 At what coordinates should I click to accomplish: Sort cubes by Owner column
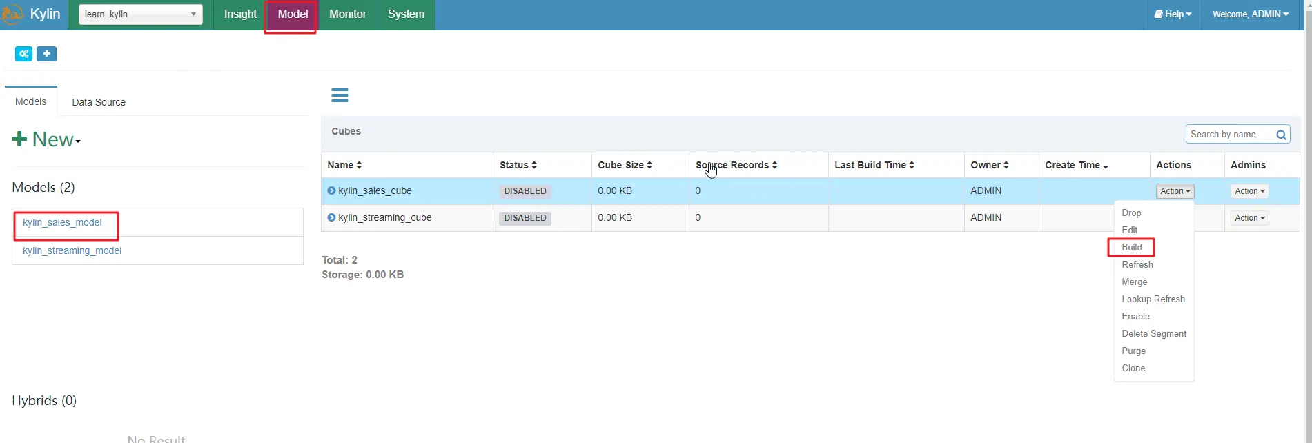[990, 165]
